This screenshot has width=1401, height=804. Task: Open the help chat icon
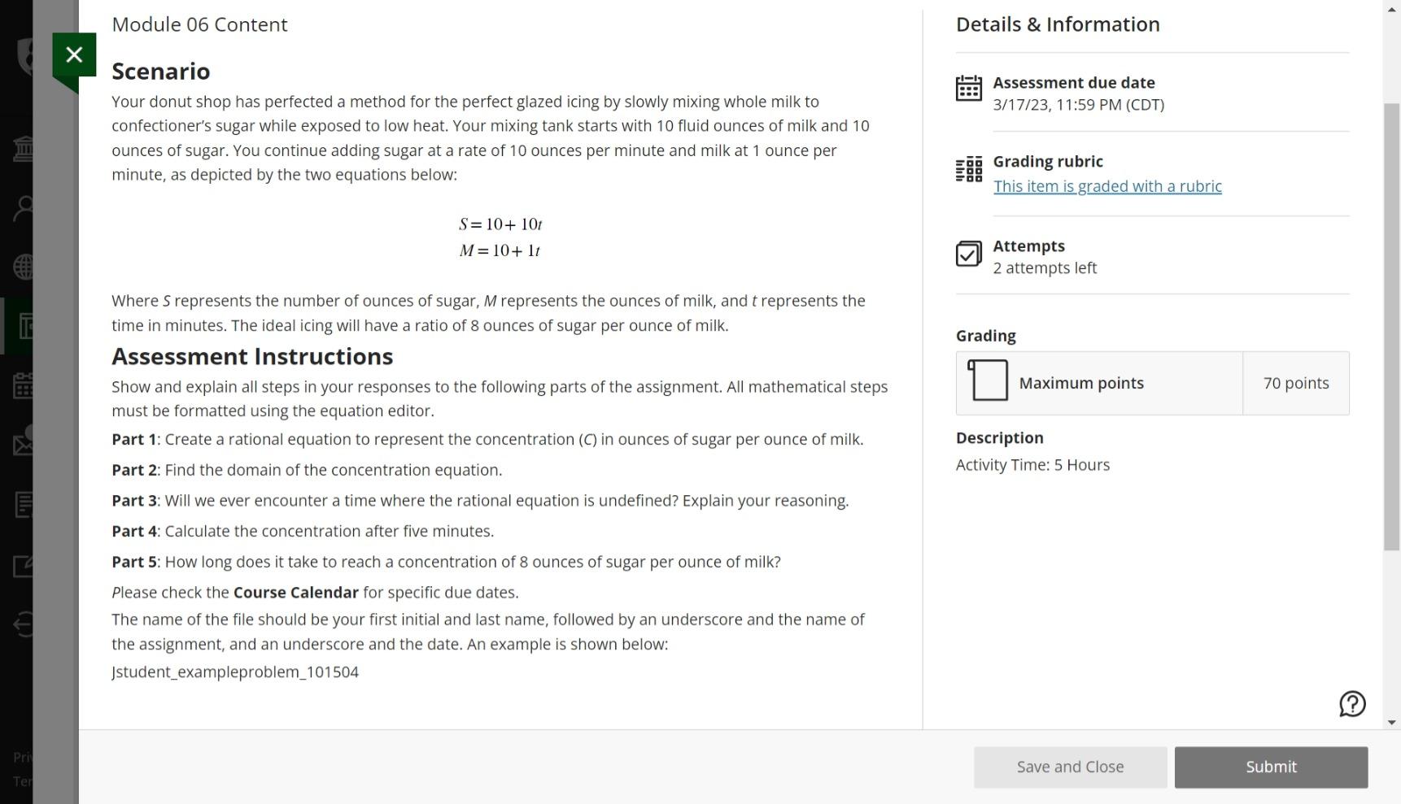click(x=1352, y=704)
